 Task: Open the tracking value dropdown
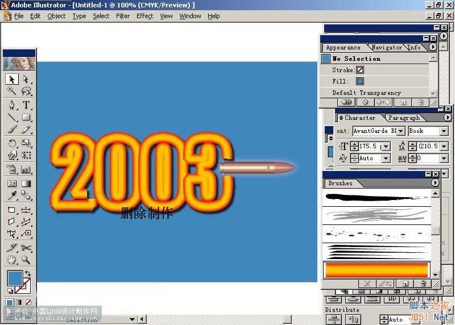click(x=444, y=159)
